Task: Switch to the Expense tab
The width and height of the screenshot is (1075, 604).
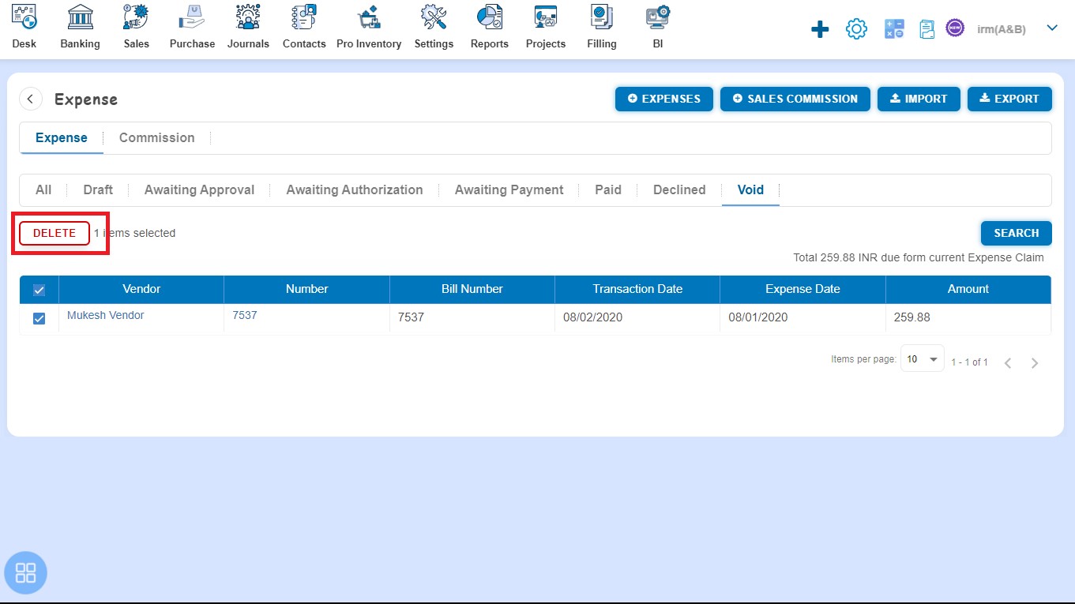Action: 62,137
